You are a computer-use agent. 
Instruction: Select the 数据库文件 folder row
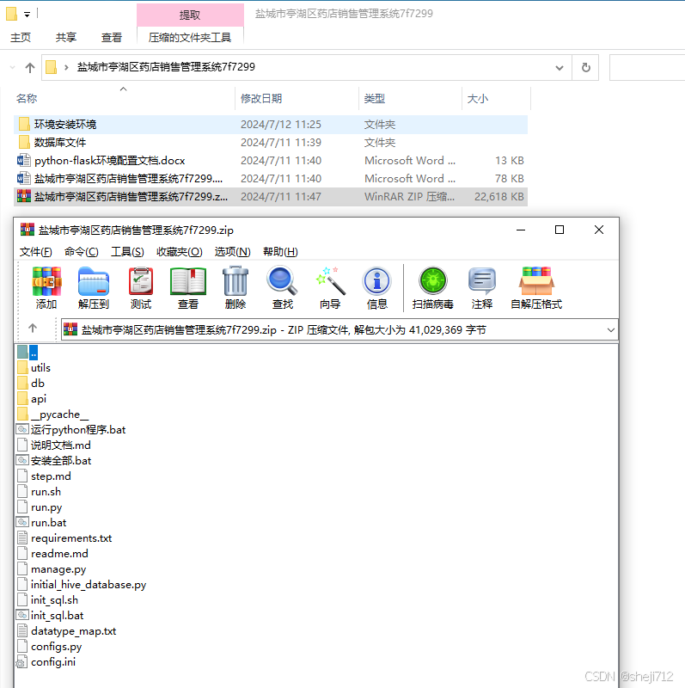click(x=271, y=143)
